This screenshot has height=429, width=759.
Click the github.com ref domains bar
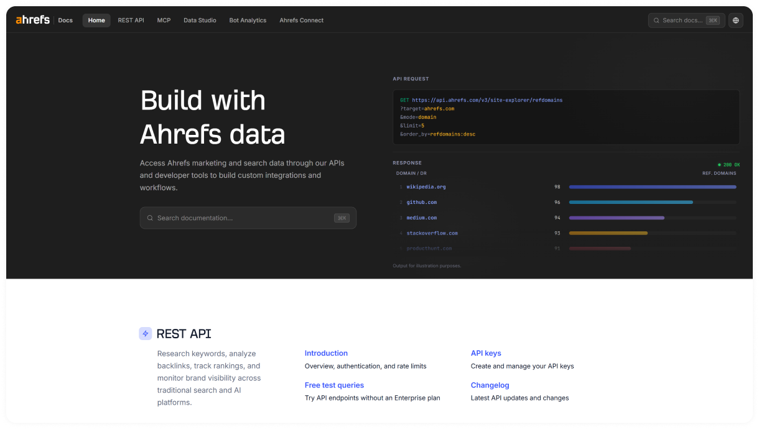tap(631, 202)
